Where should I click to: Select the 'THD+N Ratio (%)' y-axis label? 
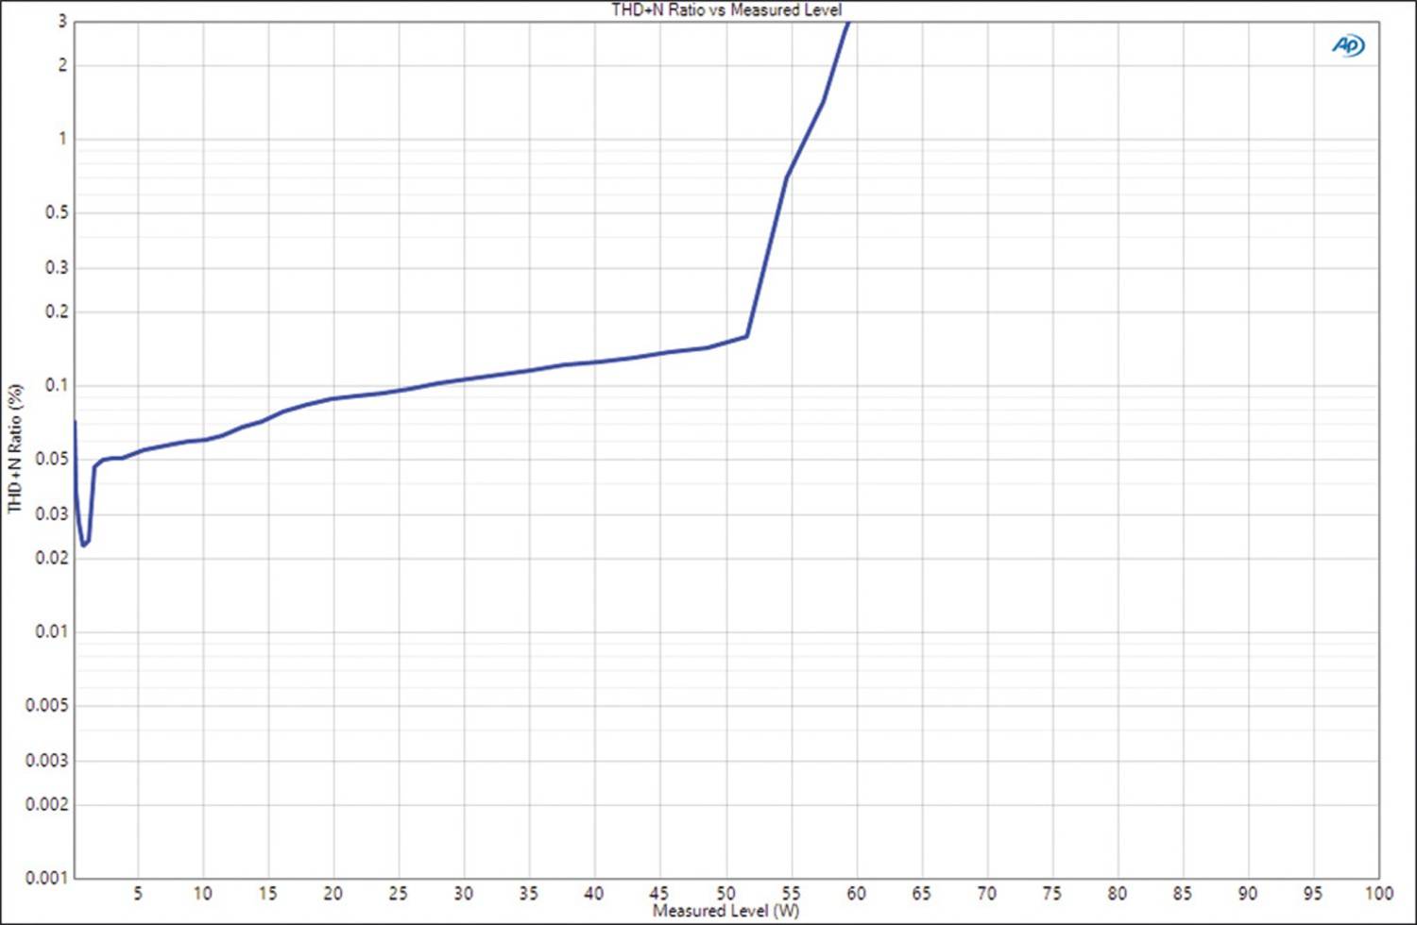coord(14,448)
